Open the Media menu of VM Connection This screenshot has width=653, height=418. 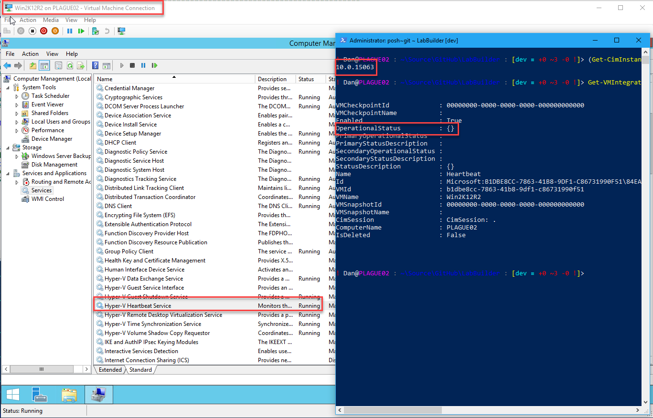[51, 20]
